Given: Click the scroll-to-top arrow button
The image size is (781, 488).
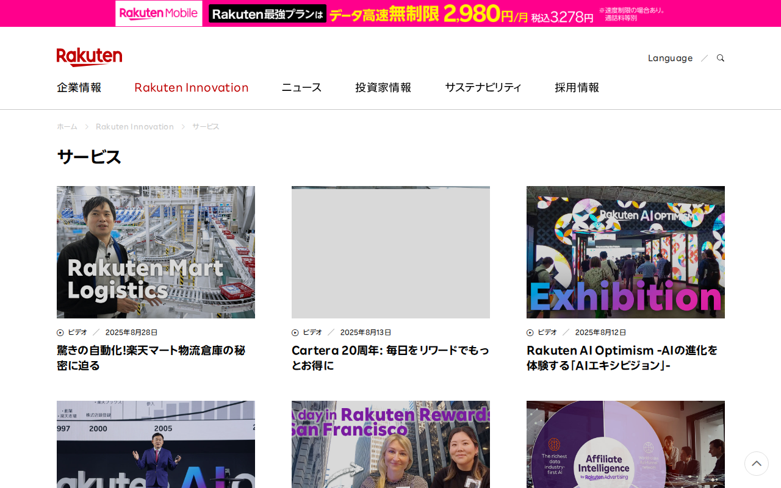Looking at the screenshot, I should point(756,462).
